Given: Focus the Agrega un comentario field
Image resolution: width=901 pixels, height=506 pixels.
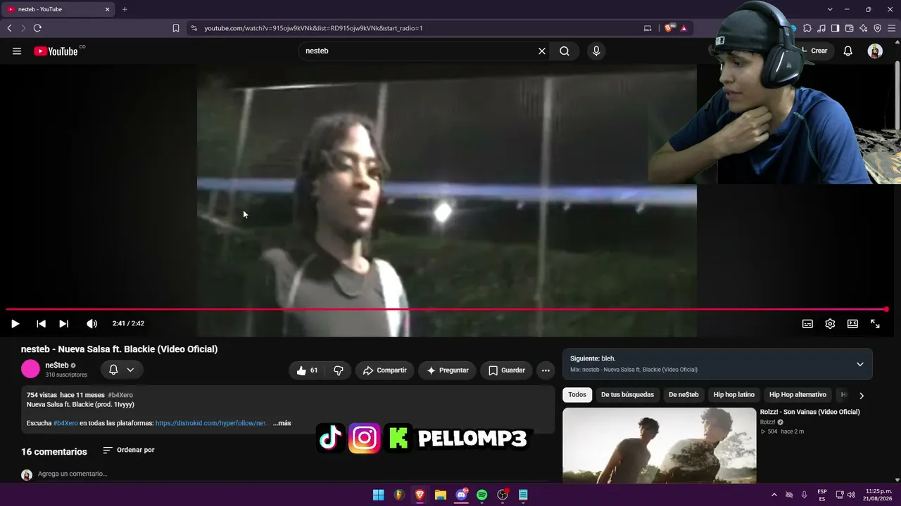Looking at the screenshot, I should point(292,474).
